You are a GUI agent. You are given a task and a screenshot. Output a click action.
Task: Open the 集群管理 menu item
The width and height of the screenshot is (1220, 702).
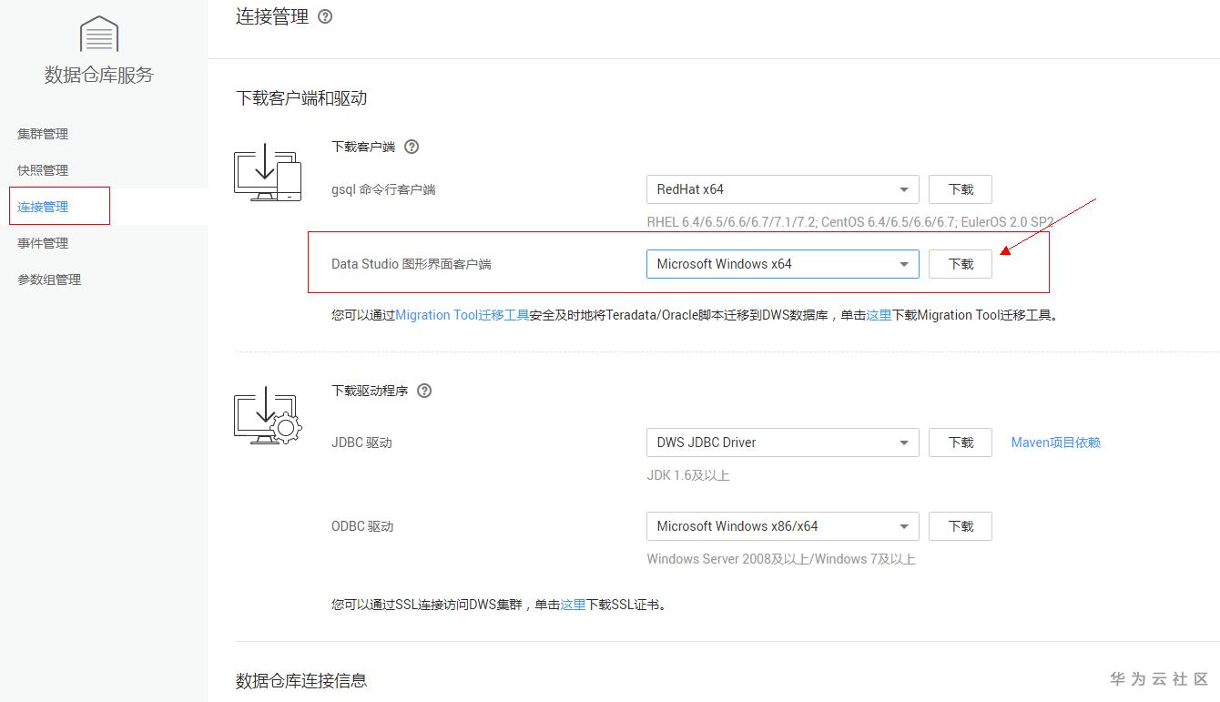click(x=43, y=134)
